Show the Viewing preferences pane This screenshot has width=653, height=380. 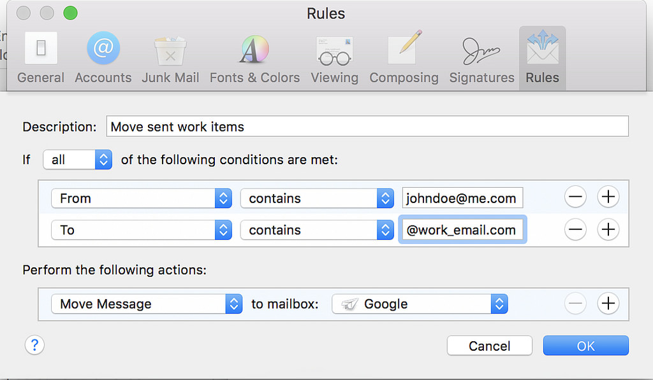tap(334, 59)
